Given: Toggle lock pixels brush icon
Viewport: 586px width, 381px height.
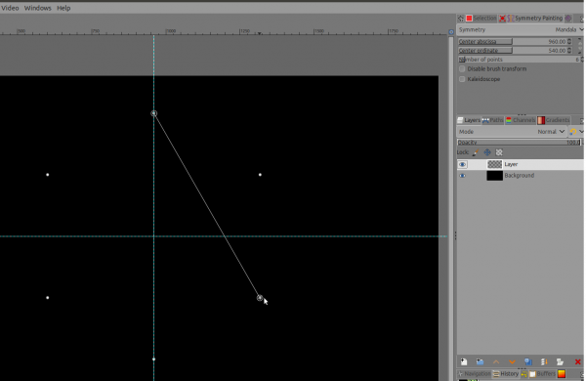Looking at the screenshot, I should (x=476, y=152).
